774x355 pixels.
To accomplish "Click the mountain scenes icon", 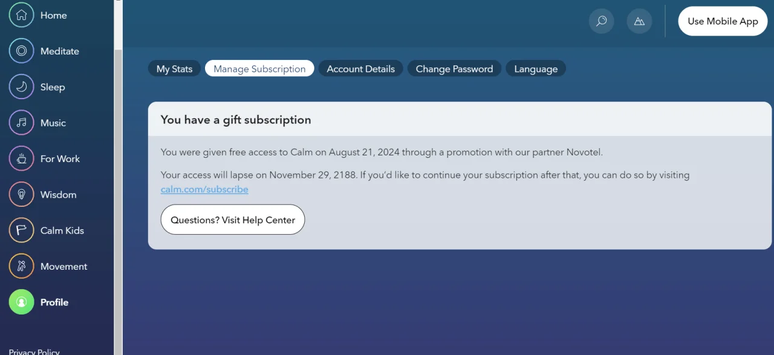I will coord(639,21).
